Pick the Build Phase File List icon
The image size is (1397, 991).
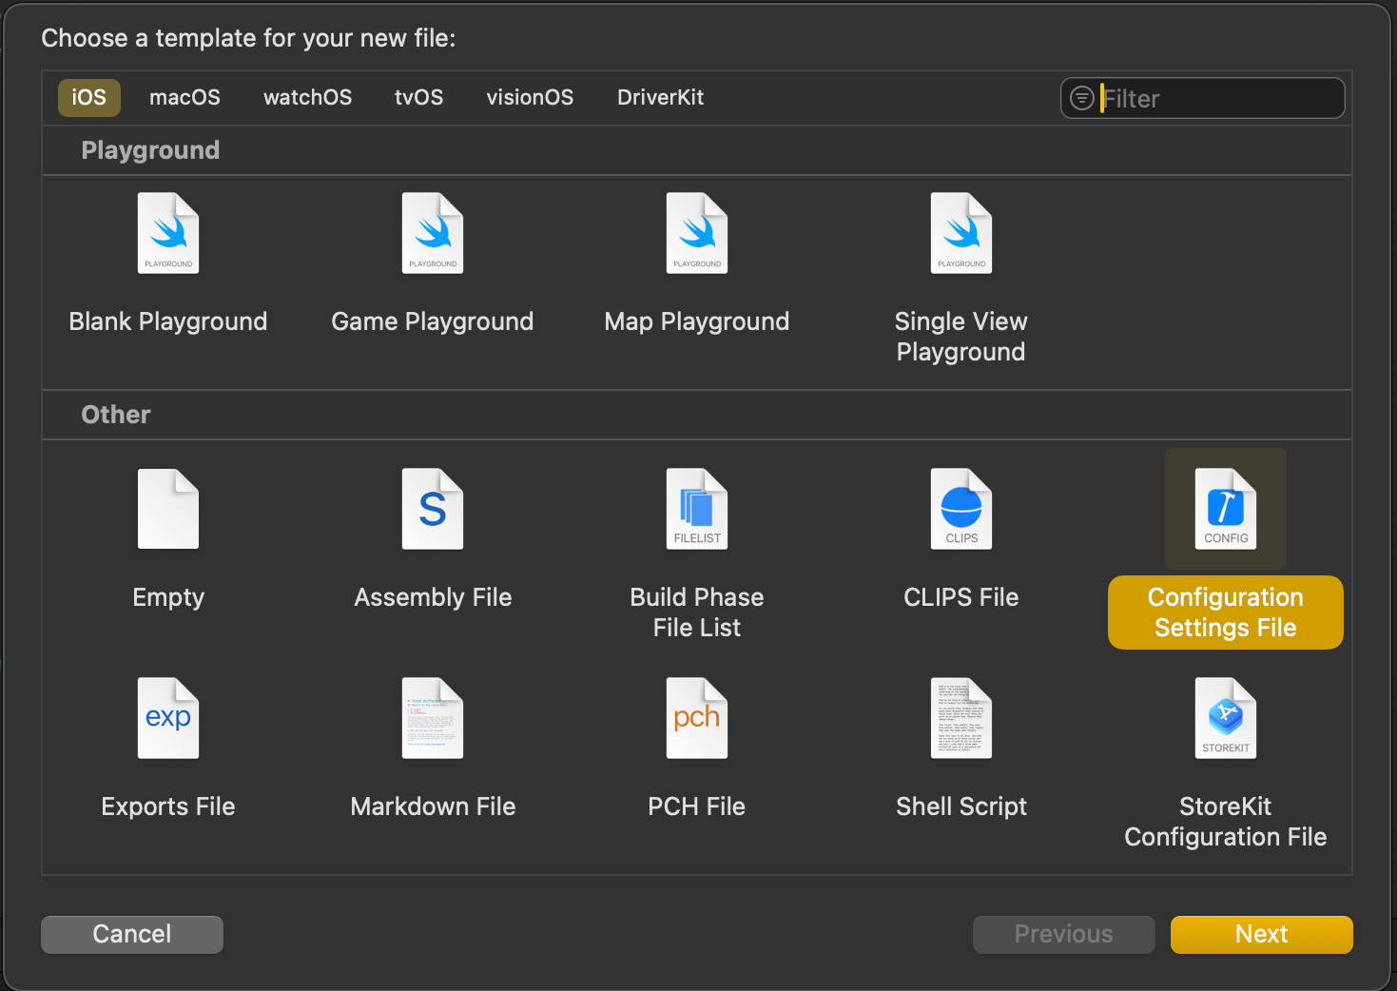697,509
